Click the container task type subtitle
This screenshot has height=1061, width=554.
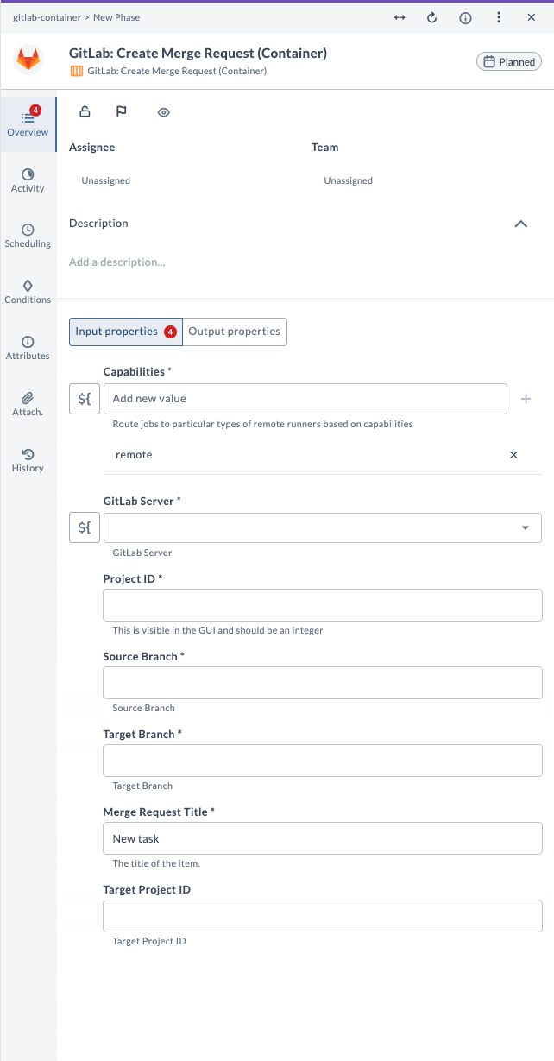click(x=177, y=71)
